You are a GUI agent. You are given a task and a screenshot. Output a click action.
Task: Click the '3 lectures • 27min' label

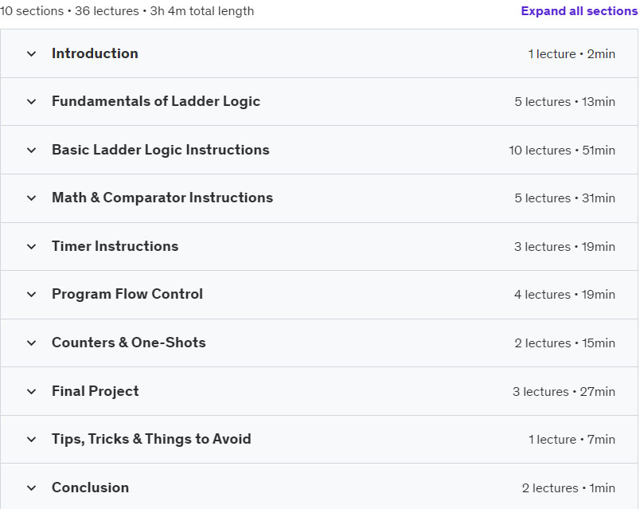564,392
